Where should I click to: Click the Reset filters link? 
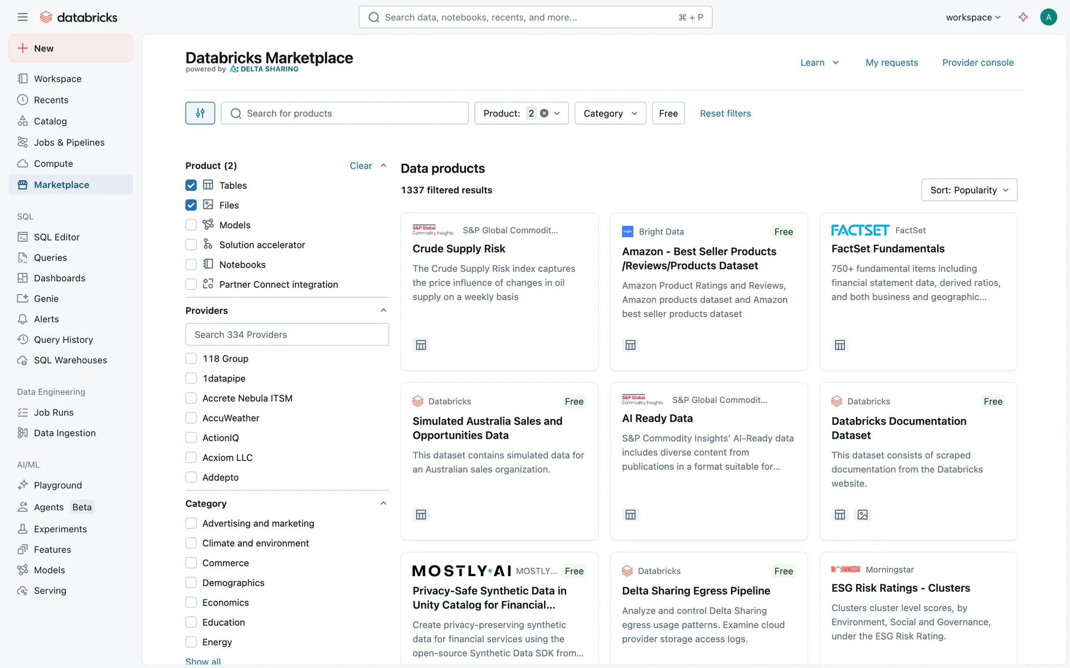coord(725,113)
